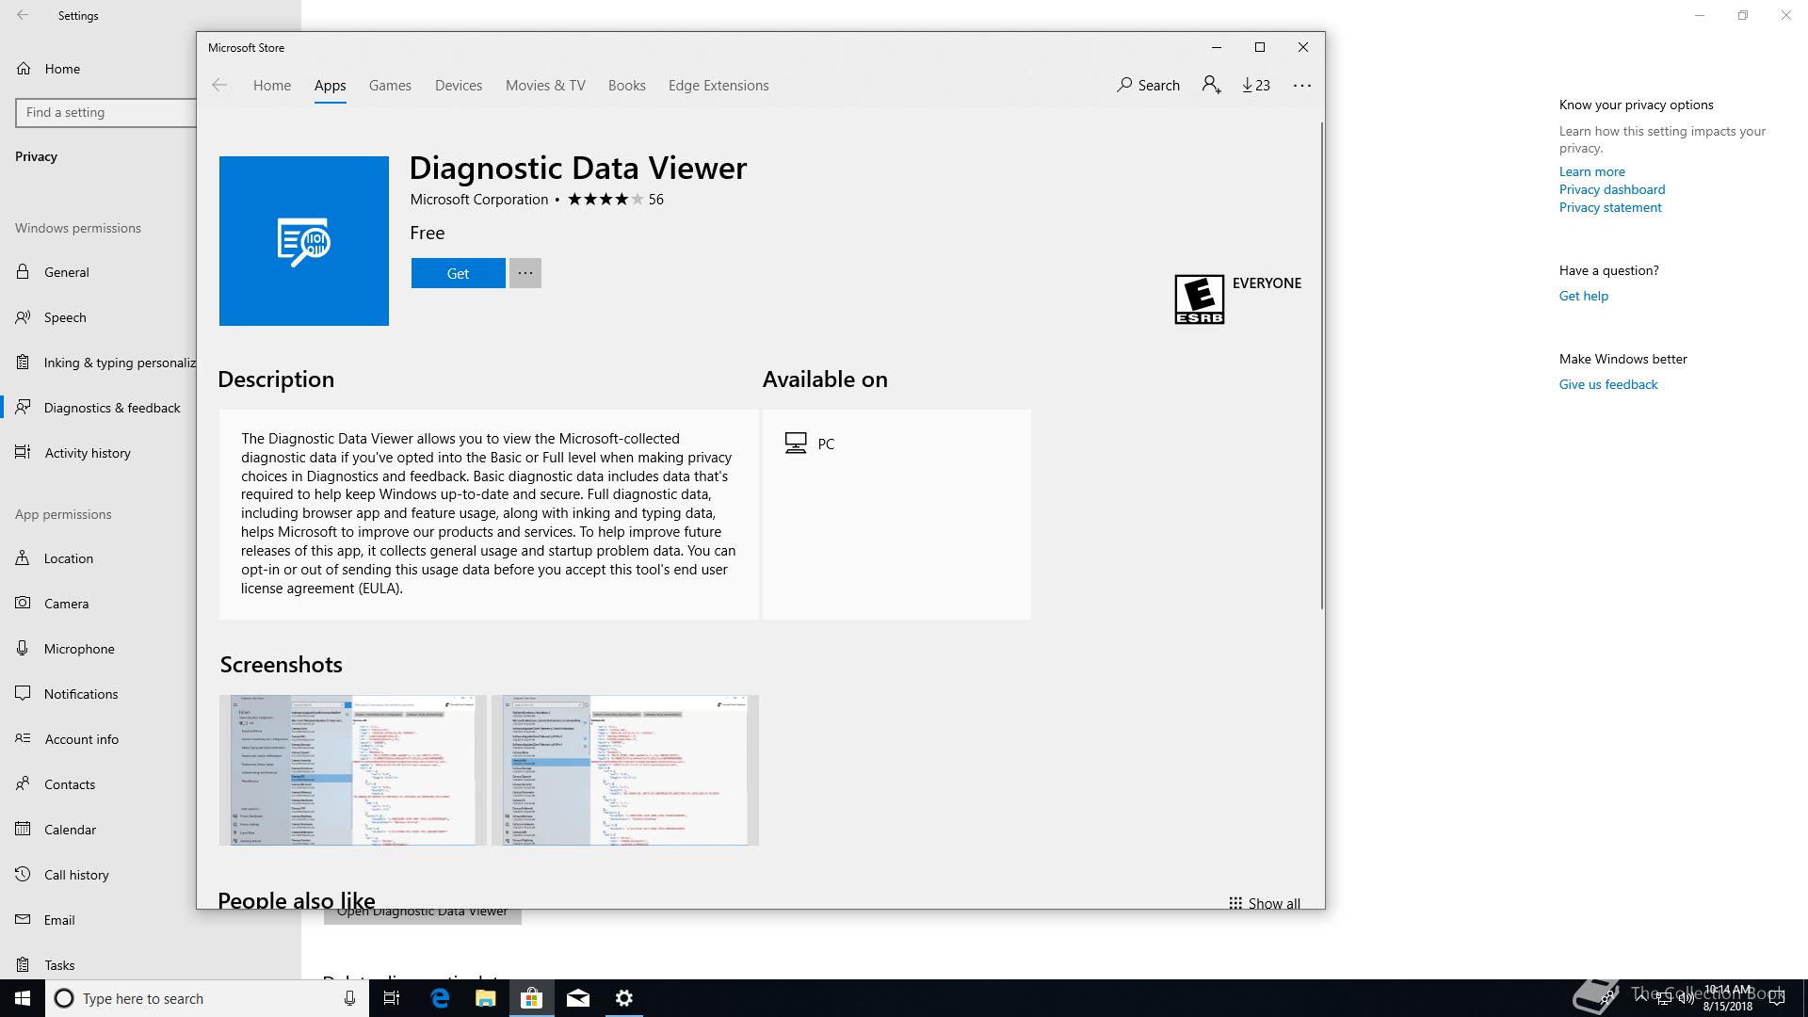Select the Apps tab in Store

[x=330, y=86]
